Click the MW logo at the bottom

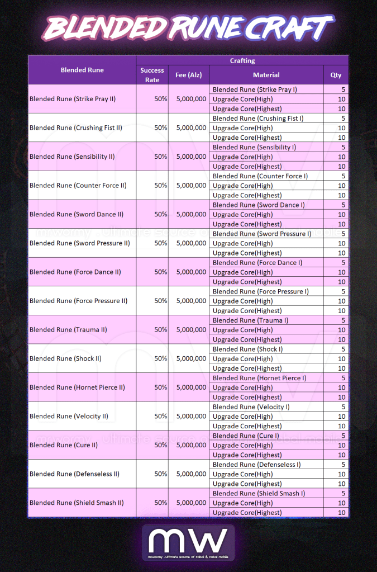(x=188, y=542)
